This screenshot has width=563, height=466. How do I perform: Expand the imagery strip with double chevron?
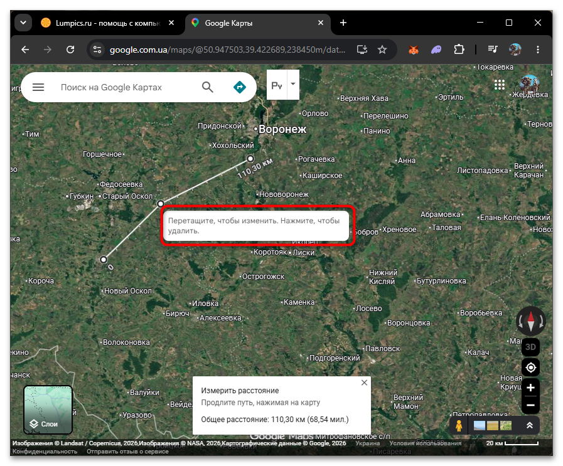click(530, 426)
